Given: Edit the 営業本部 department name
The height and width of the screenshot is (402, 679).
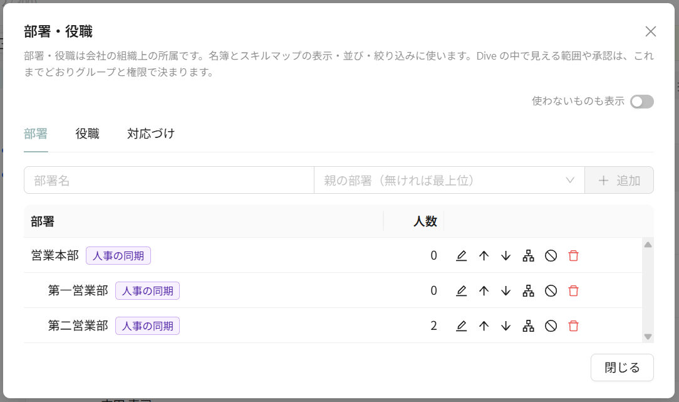Looking at the screenshot, I should [461, 256].
